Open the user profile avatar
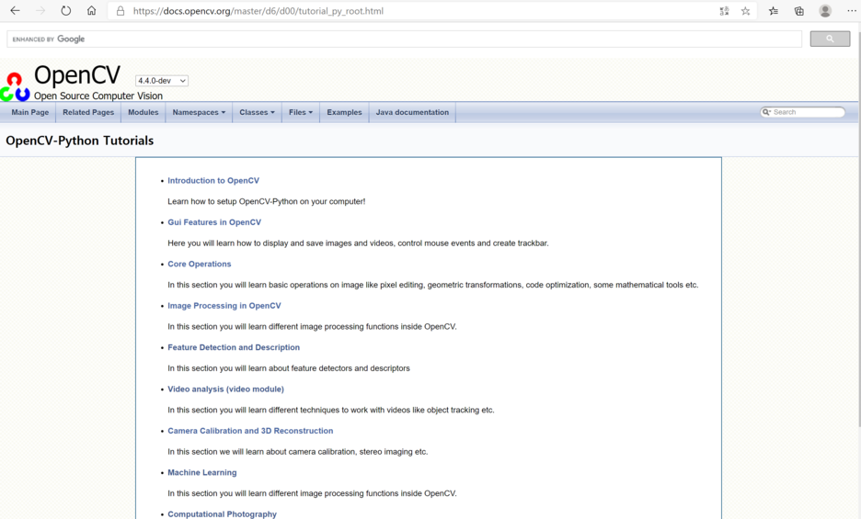 [825, 11]
